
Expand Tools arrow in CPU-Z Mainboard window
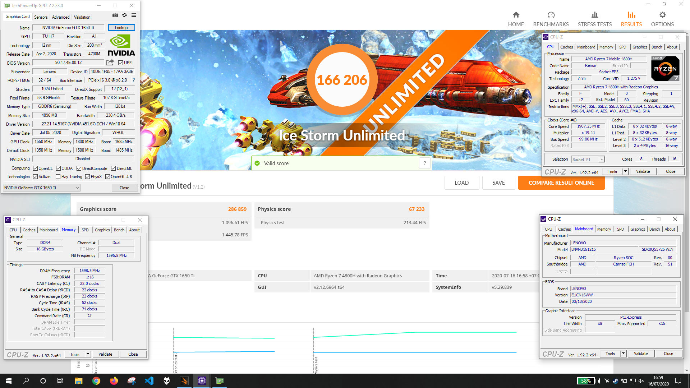pos(623,354)
